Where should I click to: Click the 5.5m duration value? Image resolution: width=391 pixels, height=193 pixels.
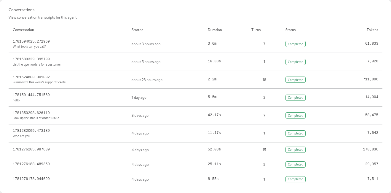212,97
